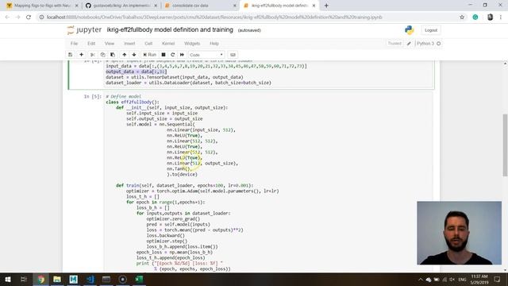Click into the In [5] code cell
Screen dimensions: 508x286
tap(269, 182)
